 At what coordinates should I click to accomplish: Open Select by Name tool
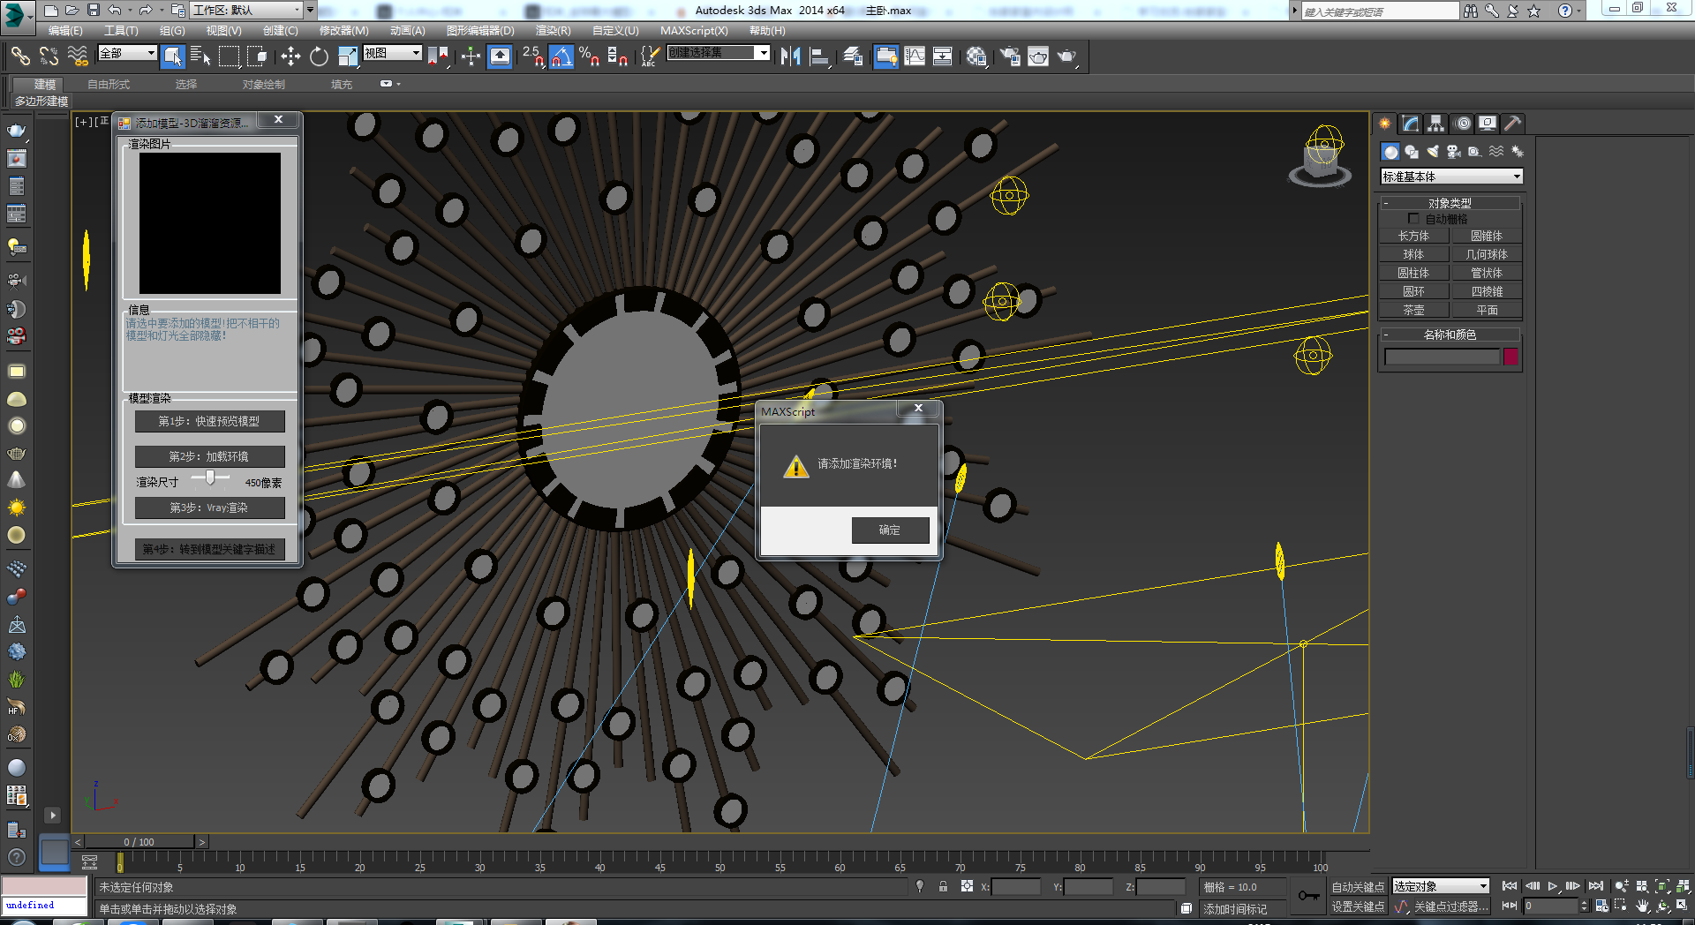200,56
